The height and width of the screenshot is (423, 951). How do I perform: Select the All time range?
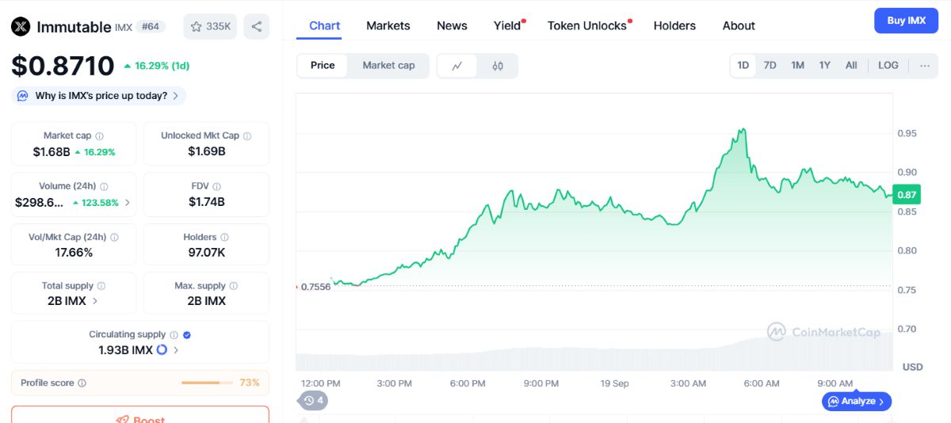click(851, 66)
